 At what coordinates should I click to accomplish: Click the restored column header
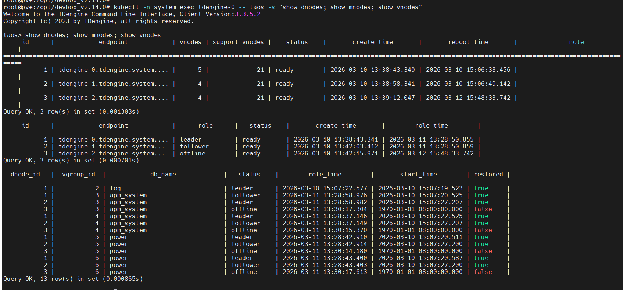click(x=488, y=175)
